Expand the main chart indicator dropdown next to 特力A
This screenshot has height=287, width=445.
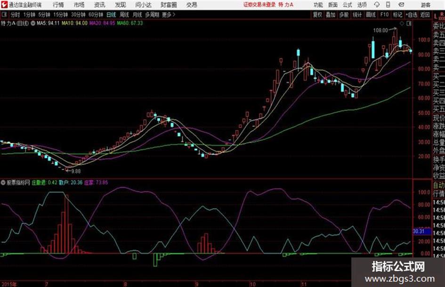pos(33,23)
